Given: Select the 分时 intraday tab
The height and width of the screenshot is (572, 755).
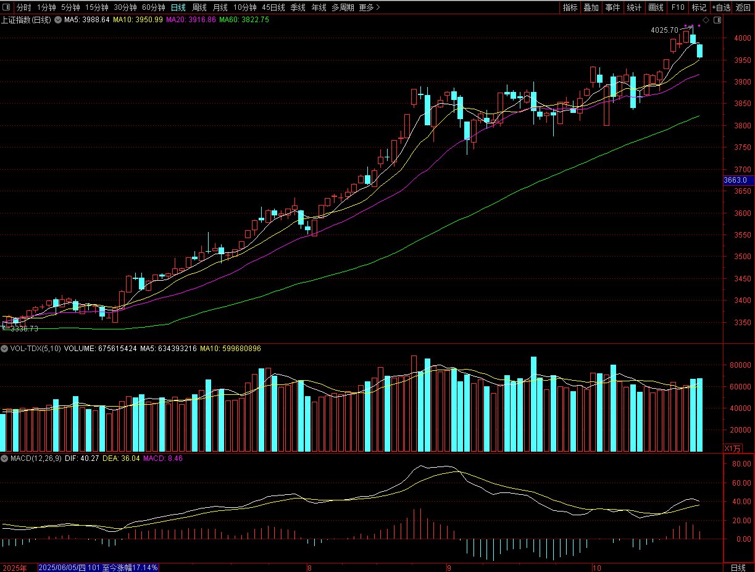Looking at the screenshot, I should [23, 7].
